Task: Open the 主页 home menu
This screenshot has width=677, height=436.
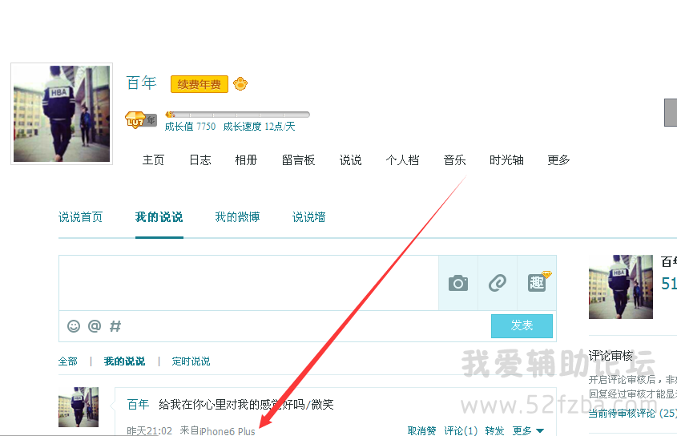Action: 153,160
